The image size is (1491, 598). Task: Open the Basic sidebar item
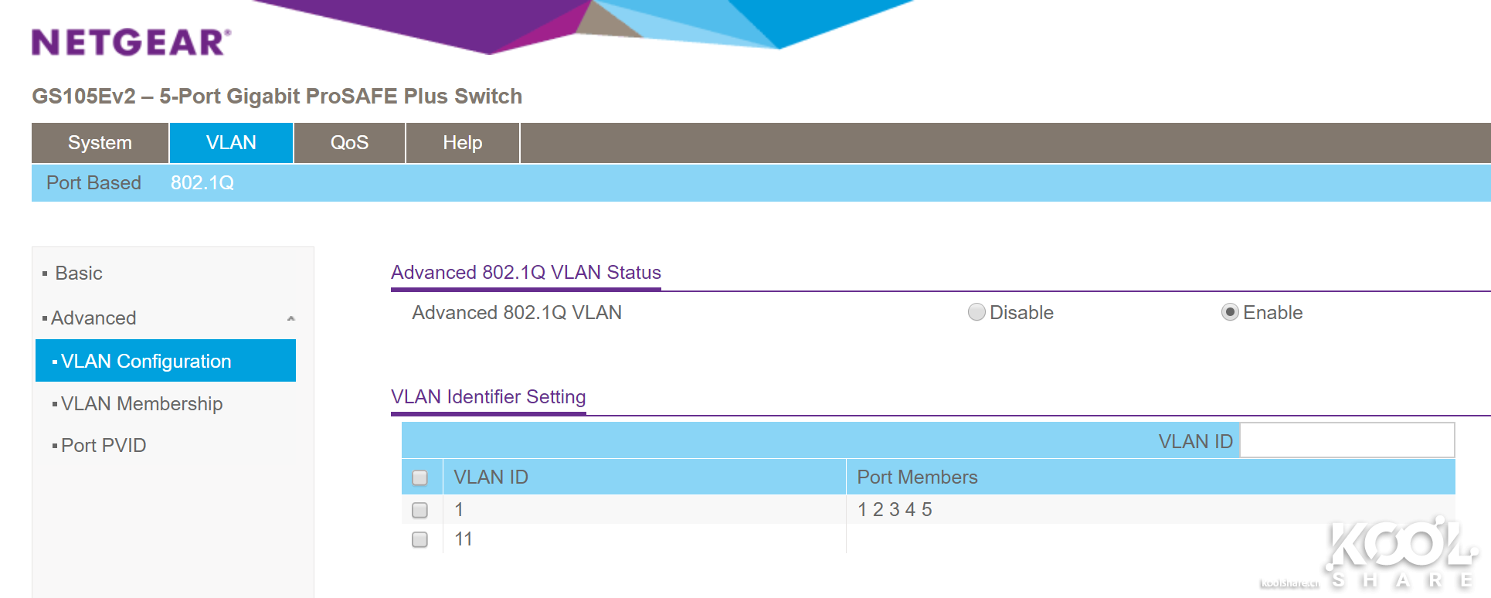click(79, 274)
